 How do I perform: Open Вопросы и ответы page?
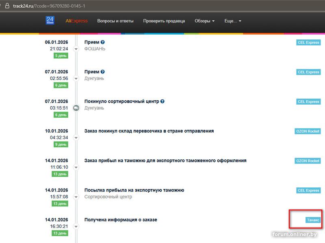pos(115,21)
